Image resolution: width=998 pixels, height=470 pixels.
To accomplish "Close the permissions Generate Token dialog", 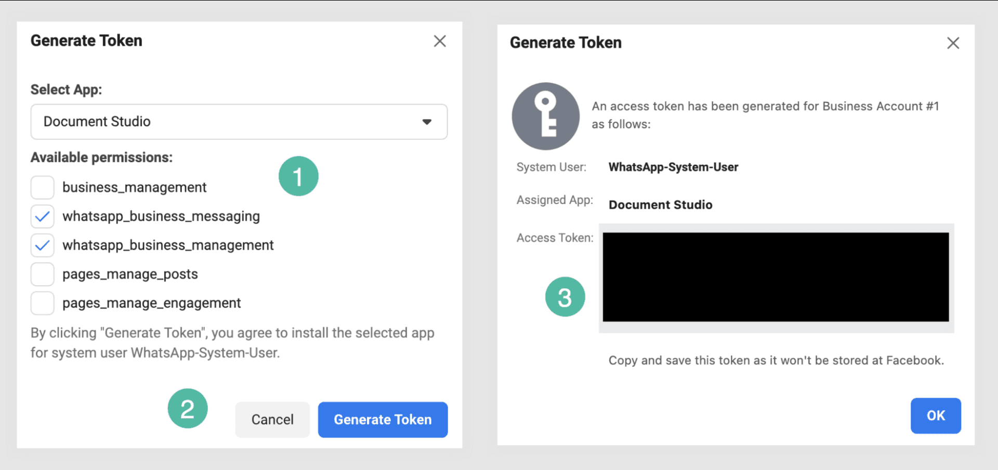I will click(x=440, y=41).
